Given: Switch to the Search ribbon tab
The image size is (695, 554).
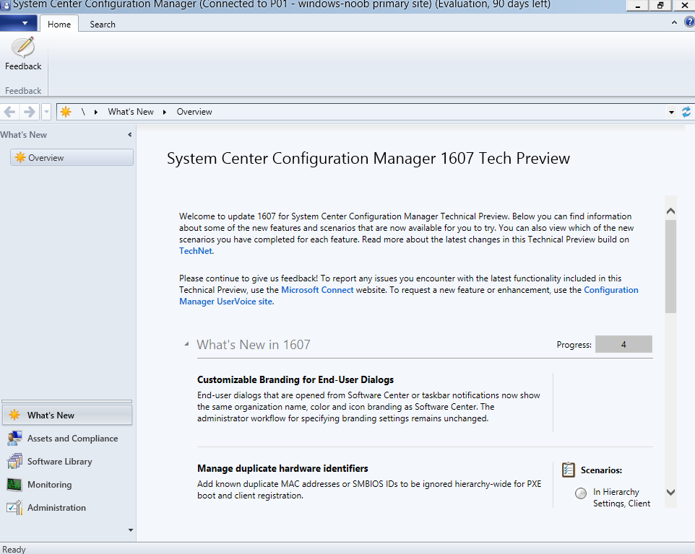Looking at the screenshot, I should pyautogui.click(x=103, y=25).
